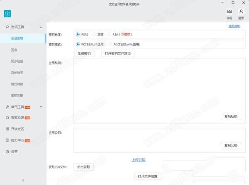Open 智能反馈 via its headset icon
Screen dimensions: 249x185
[x=7, y=117]
